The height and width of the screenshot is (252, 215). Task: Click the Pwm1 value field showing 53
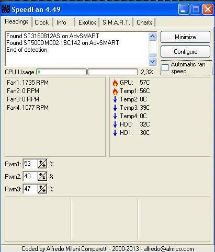tap(30, 164)
